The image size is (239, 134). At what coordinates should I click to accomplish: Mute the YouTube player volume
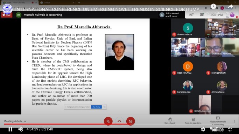pyautogui.click(x=21, y=129)
